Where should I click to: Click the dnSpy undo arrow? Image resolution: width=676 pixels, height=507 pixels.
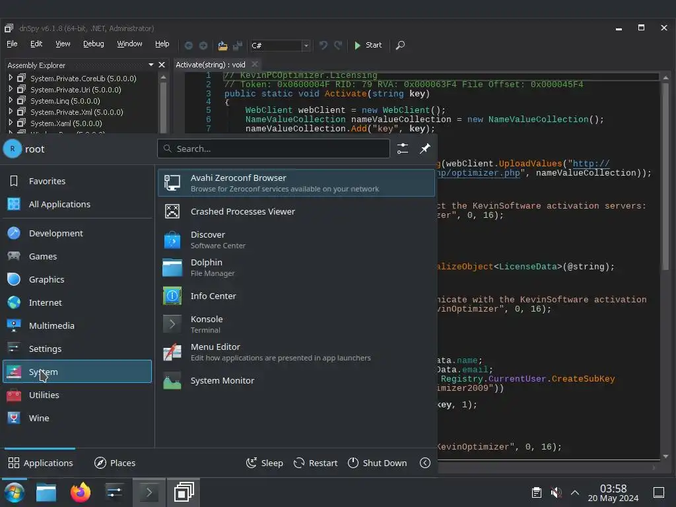tap(323, 46)
